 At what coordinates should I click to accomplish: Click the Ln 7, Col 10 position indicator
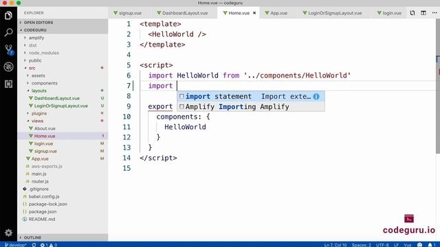[335, 245]
